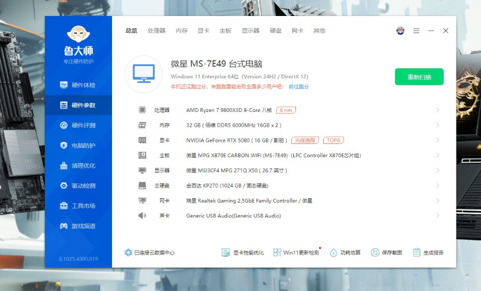Click Realtek Gaming 2.5GbE Controller text

tap(249, 200)
